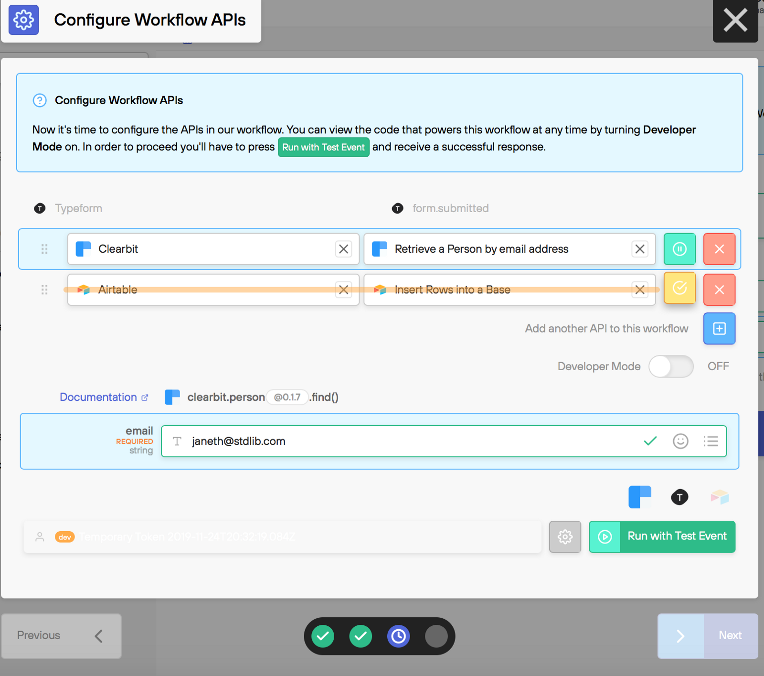764x676 pixels.
Task: Open the Airtable API selector
Action: 213,290
